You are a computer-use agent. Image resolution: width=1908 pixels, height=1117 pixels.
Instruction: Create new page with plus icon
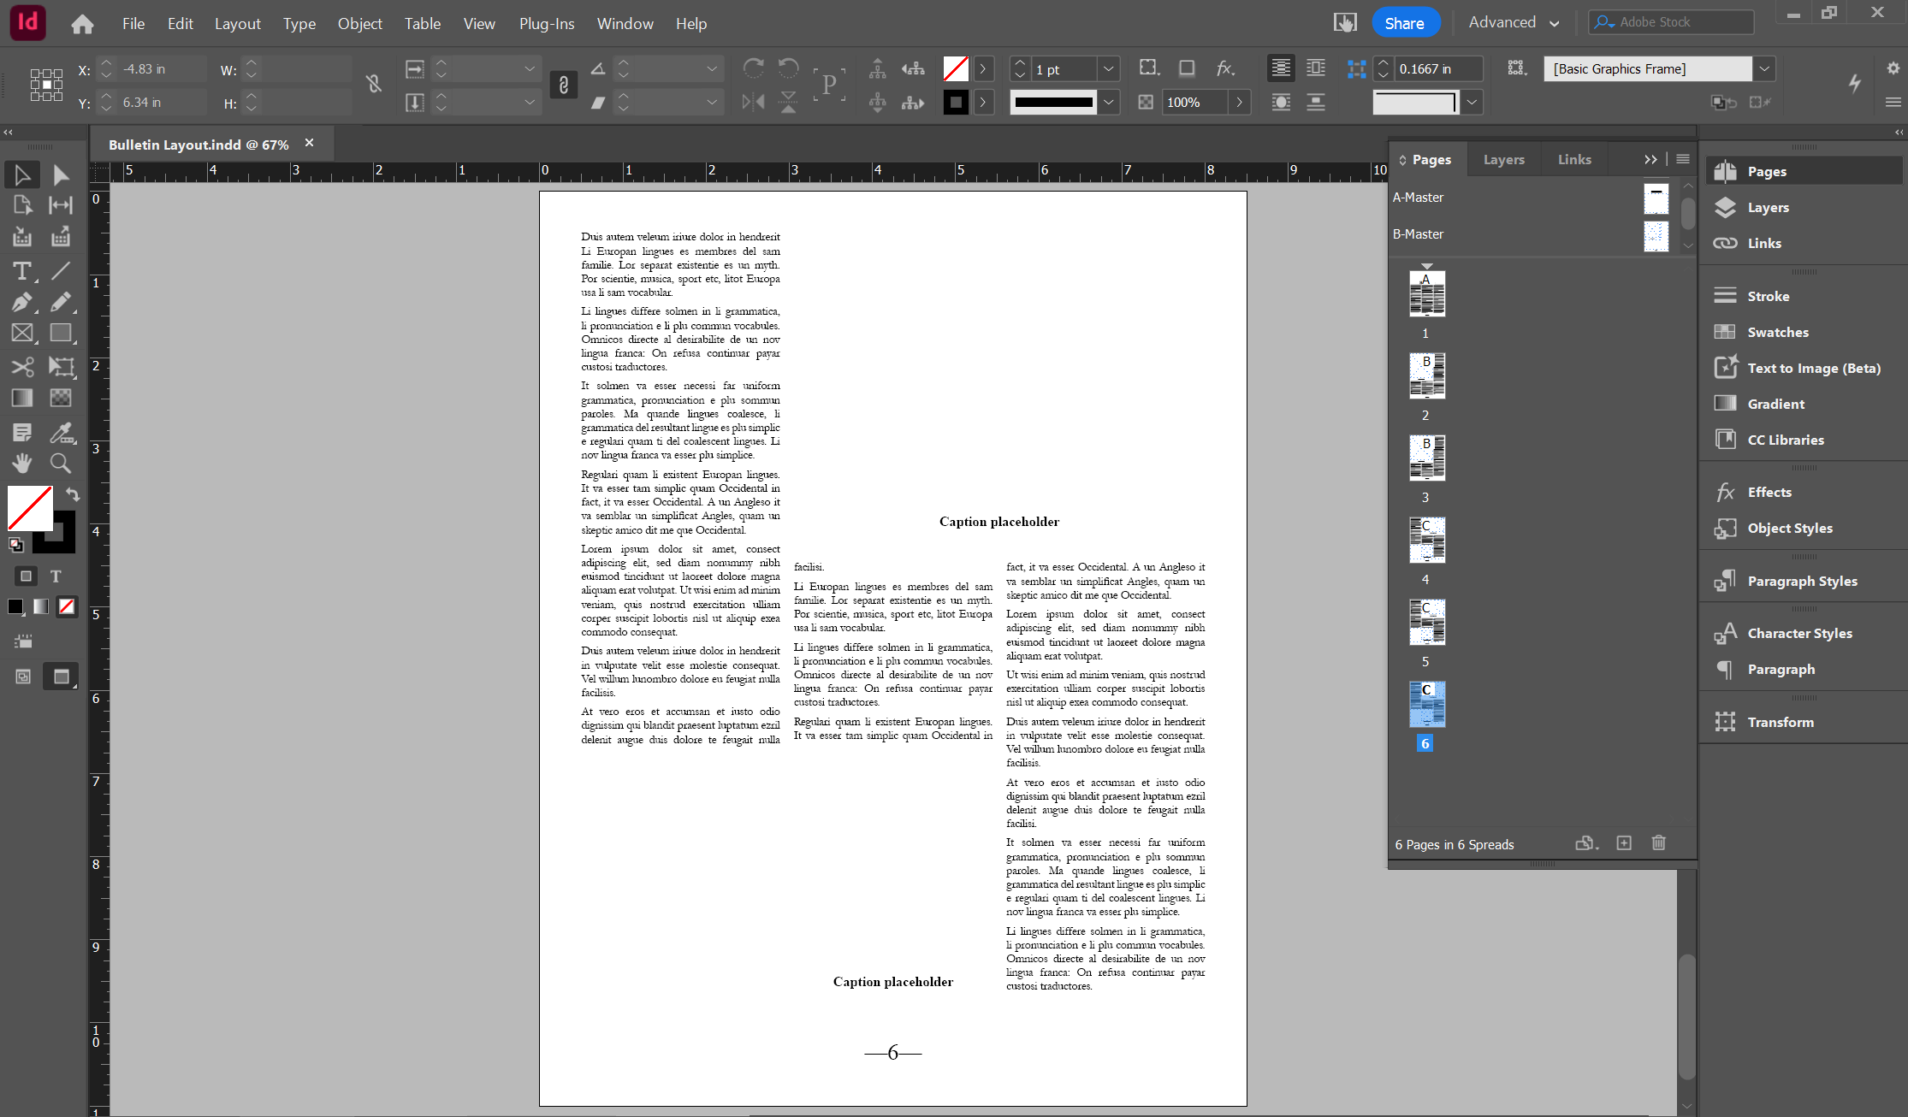coord(1624,843)
